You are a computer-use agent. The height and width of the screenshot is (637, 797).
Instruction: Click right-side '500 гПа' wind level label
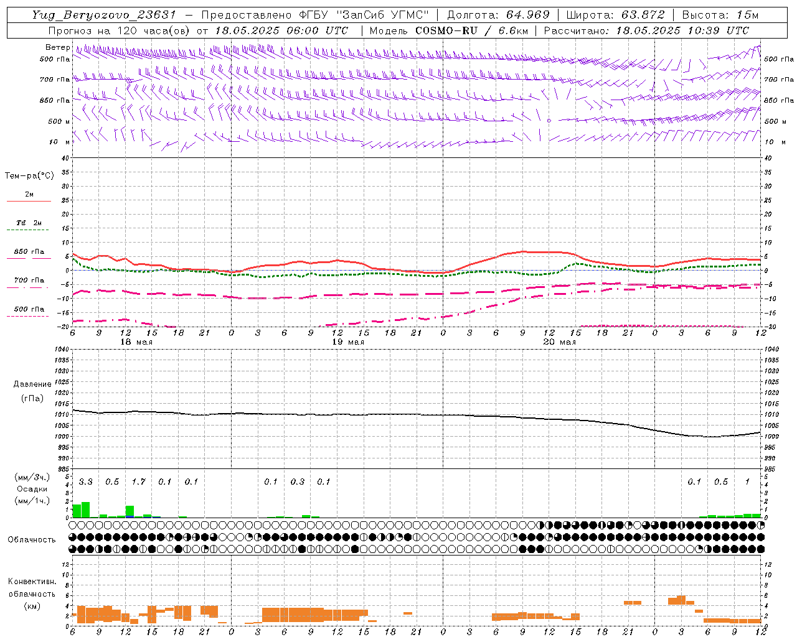click(779, 59)
